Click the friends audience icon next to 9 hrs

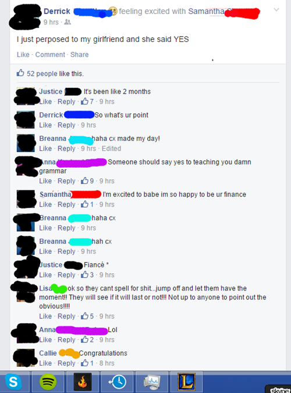[68, 22]
